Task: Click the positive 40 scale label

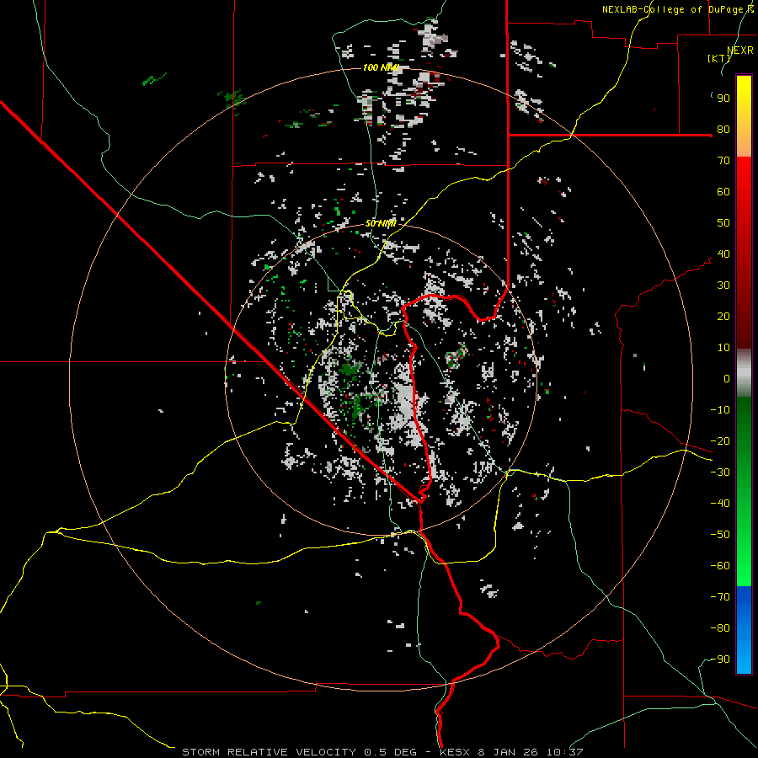Action: click(x=723, y=254)
